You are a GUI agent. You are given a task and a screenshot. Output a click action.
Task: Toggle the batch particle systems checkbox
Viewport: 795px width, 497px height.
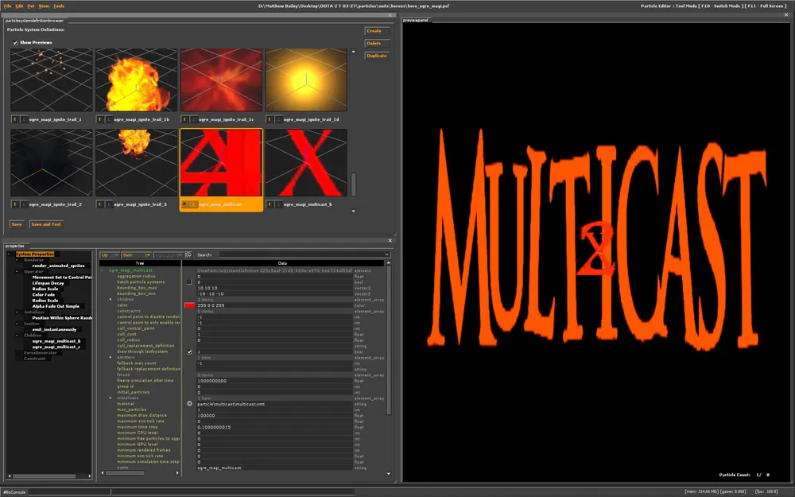tap(189, 282)
